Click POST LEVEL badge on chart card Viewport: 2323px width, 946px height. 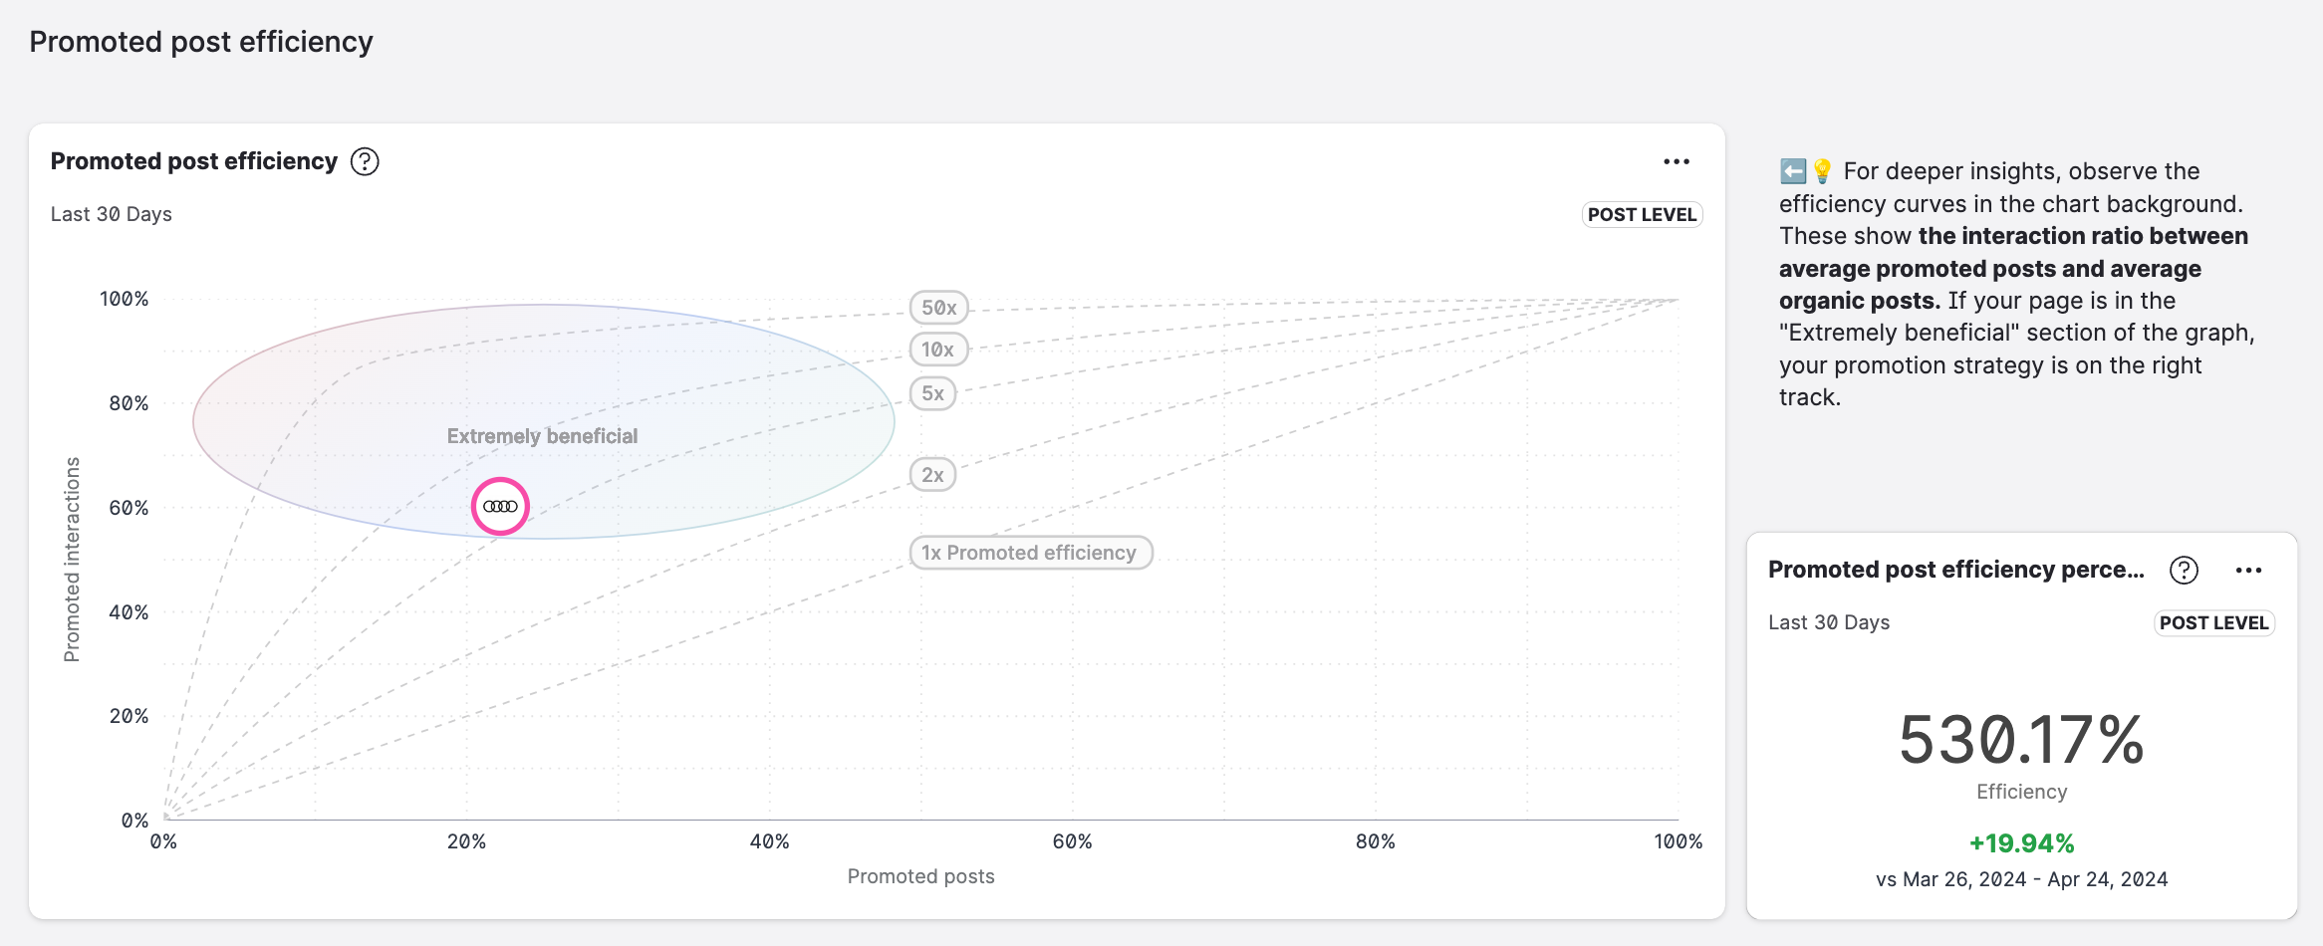pos(1642,215)
